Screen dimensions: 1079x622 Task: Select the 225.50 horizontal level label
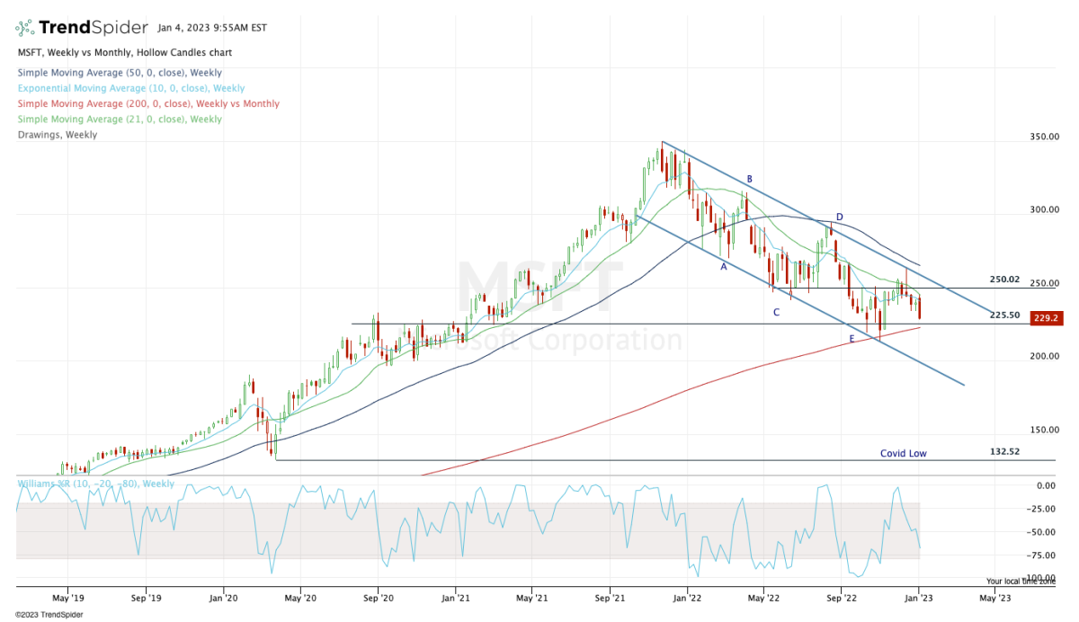1003,315
